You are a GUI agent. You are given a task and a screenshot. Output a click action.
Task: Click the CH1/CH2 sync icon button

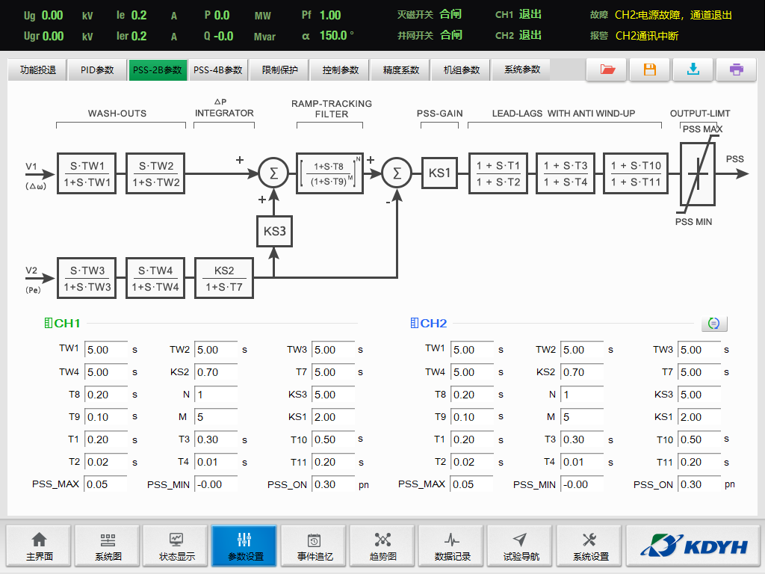pos(713,324)
